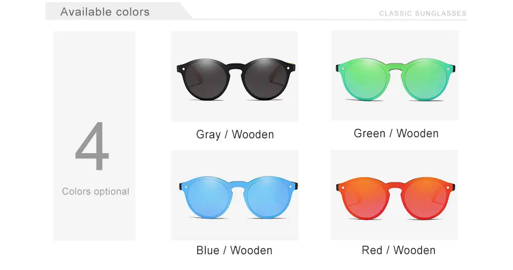This screenshot has width=513, height=270.
Task: Click the Gray / Wooden sunglasses image
Action: [x=235, y=76]
